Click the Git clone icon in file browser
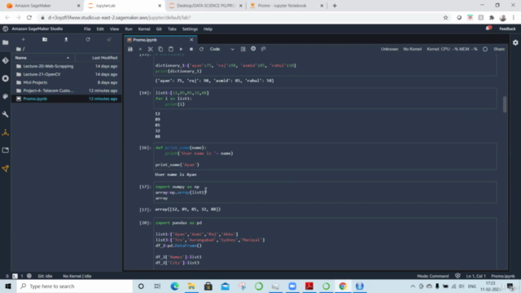The width and height of the screenshot is (521, 293). point(109,40)
